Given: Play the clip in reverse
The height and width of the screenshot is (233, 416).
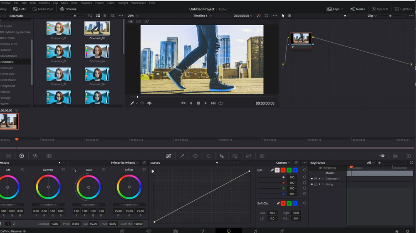Looking at the screenshot, I should pyautogui.click(x=191, y=103).
